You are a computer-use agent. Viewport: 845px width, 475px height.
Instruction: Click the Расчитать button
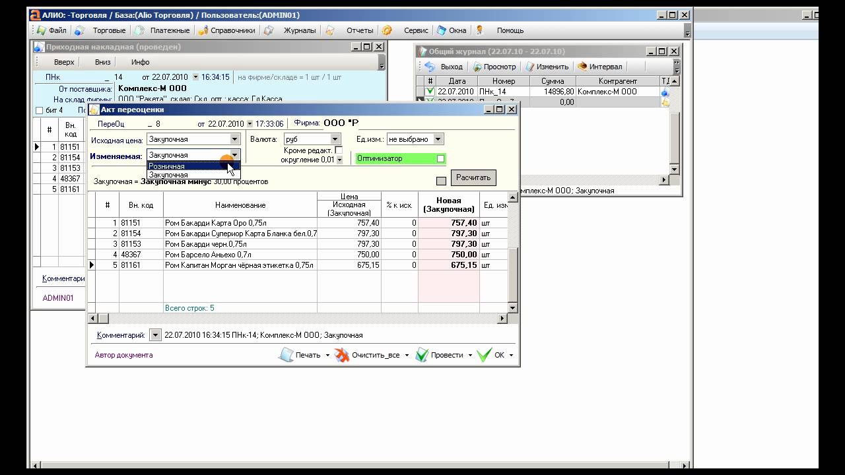pos(473,177)
